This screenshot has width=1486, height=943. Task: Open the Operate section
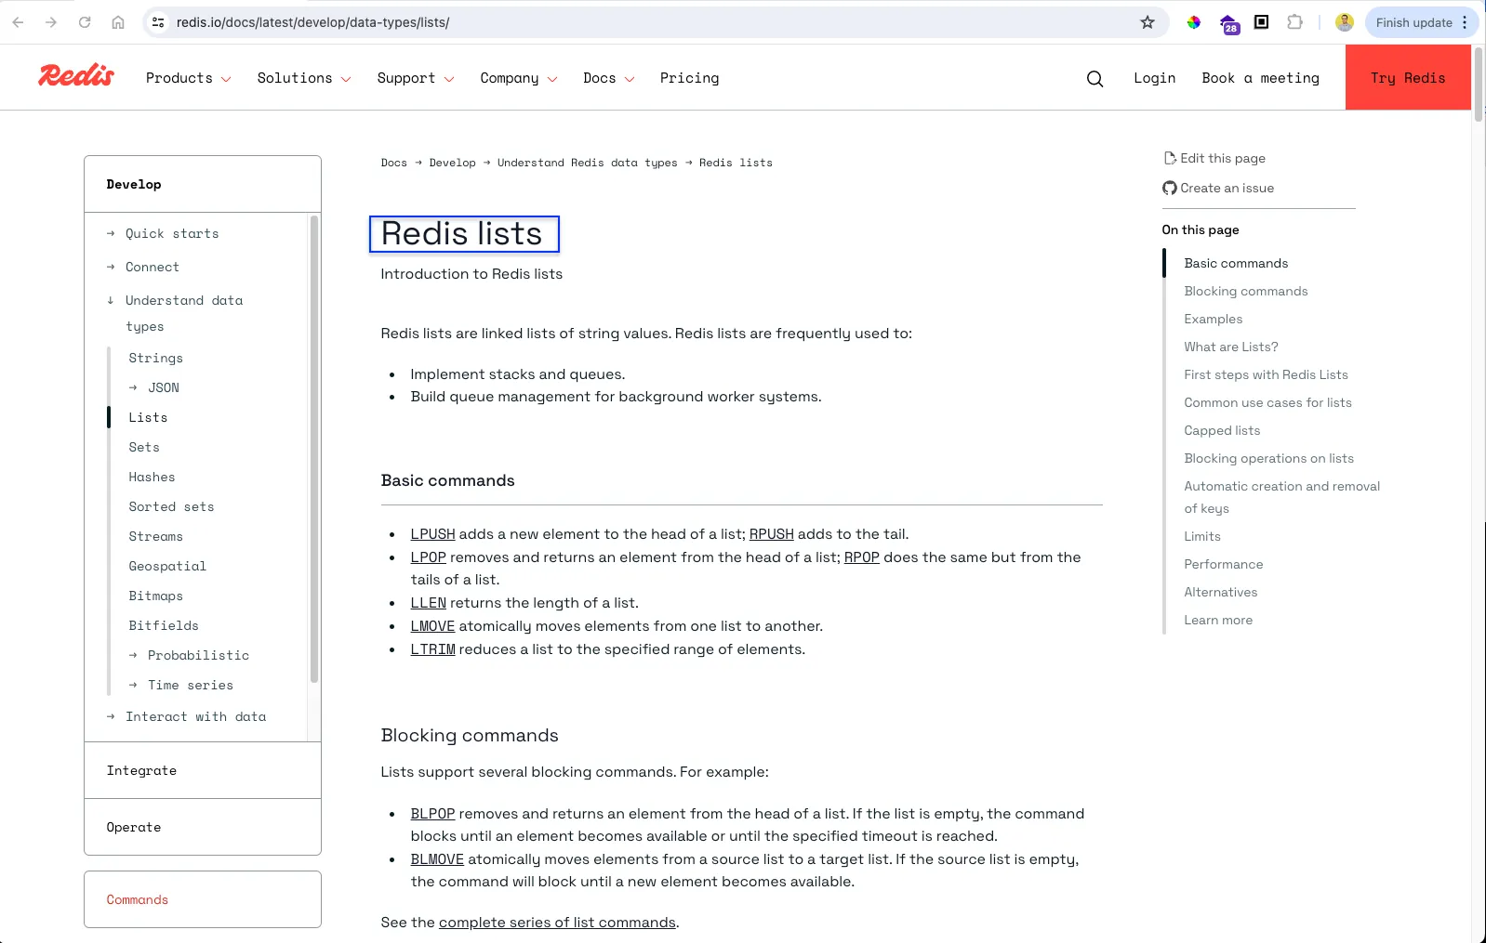tap(203, 827)
